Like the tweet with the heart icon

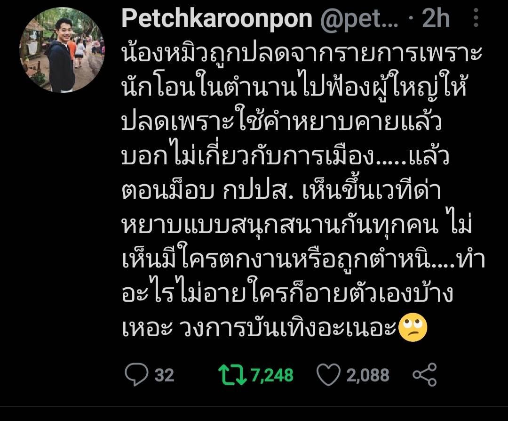tap(328, 375)
